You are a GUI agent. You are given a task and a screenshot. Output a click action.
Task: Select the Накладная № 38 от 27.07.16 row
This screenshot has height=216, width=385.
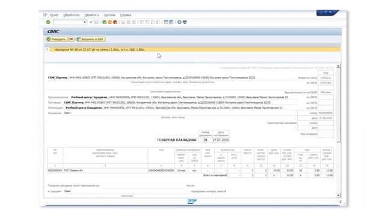(195, 49)
